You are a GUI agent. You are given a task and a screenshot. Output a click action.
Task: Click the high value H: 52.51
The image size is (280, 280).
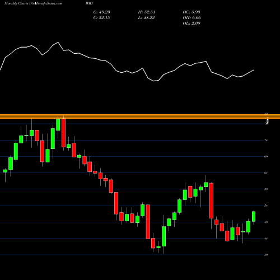tap(147, 12)
